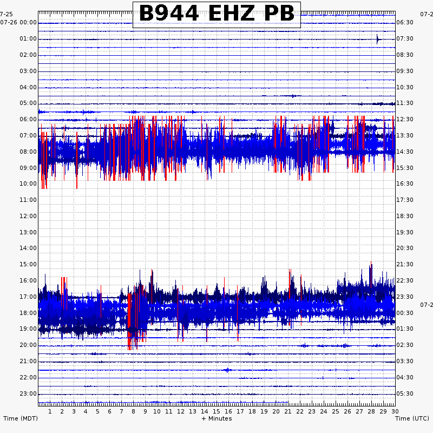Click the 22:30 UTC time label
433x433 pixels.
[405, 280]
